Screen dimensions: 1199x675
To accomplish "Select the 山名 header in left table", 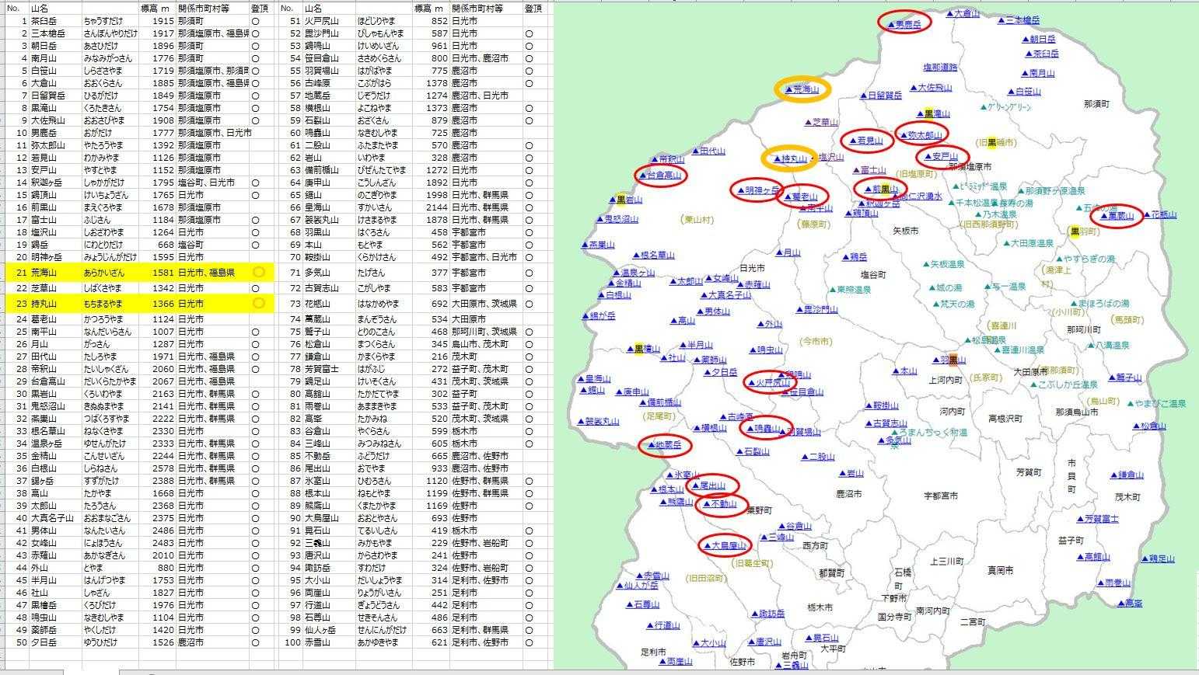I will tap(40, 8).
